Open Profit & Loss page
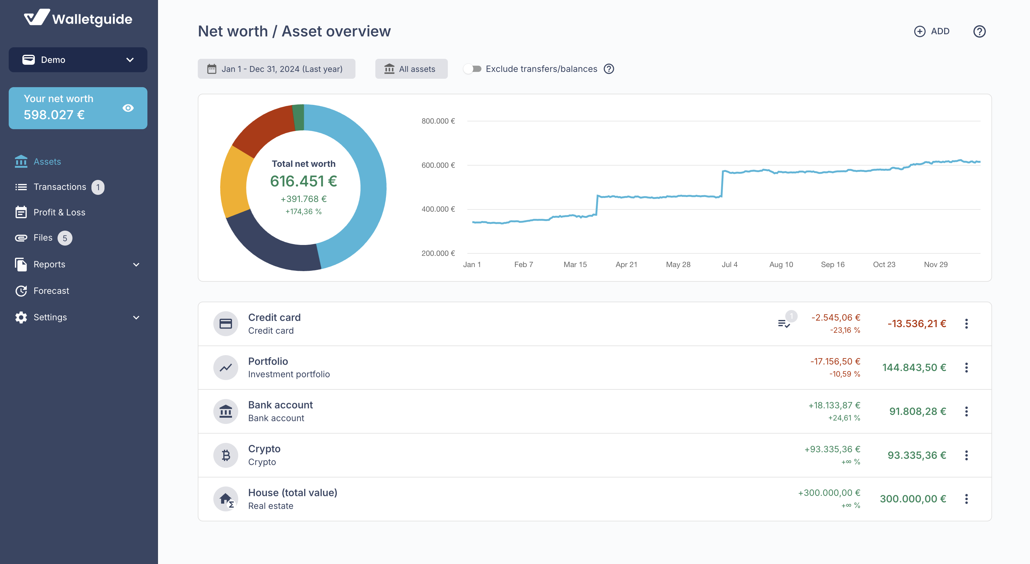The height and width of the screenshot is (564, 1030). pyautogui.click(x=59, y=212)
